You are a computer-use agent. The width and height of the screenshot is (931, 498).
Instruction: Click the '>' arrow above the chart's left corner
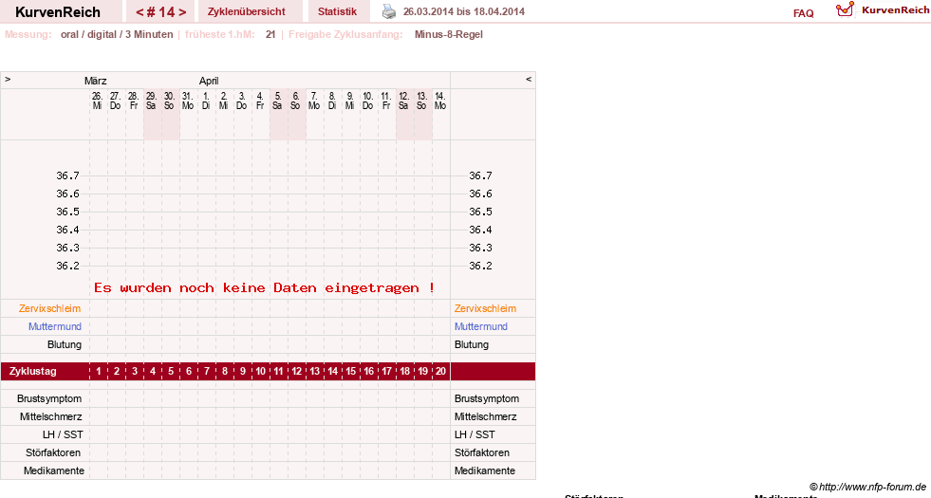pos(8,79)
